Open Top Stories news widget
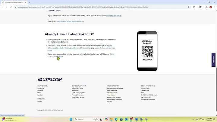The height and width of the screenshot is (122, 217). [9, 119]
